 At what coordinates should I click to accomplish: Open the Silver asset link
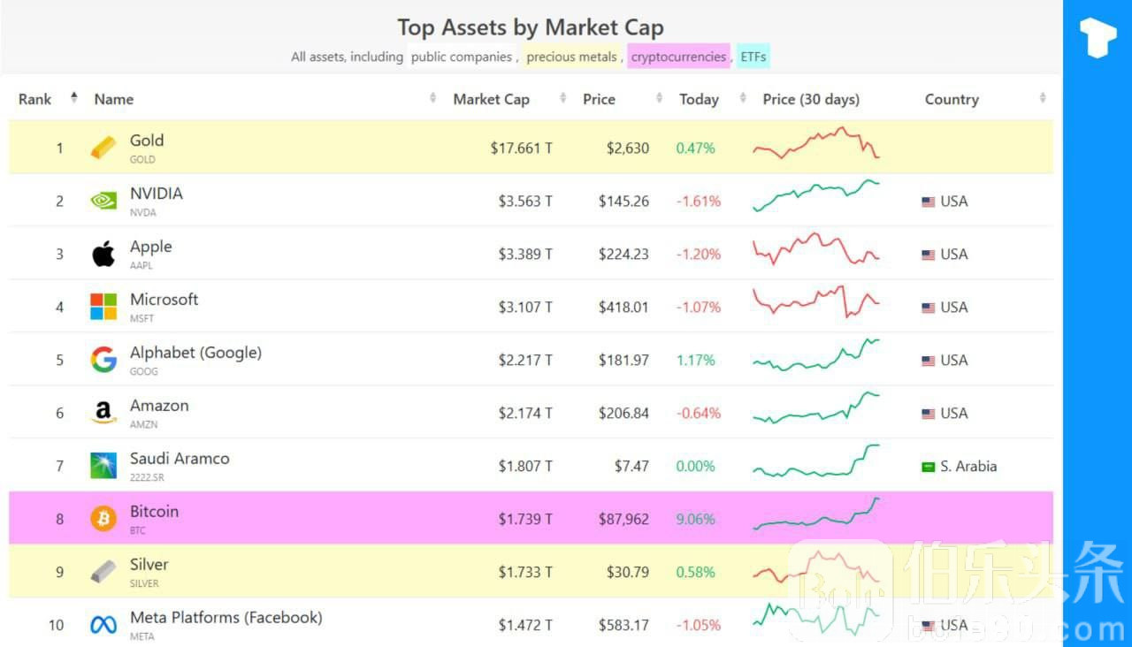coord(149,564)
